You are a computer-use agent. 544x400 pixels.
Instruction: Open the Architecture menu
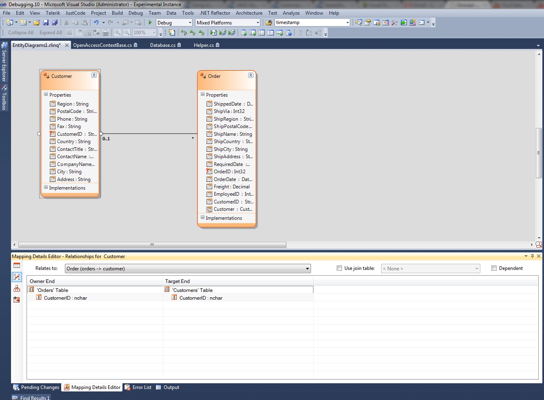(x=249, y=13)
